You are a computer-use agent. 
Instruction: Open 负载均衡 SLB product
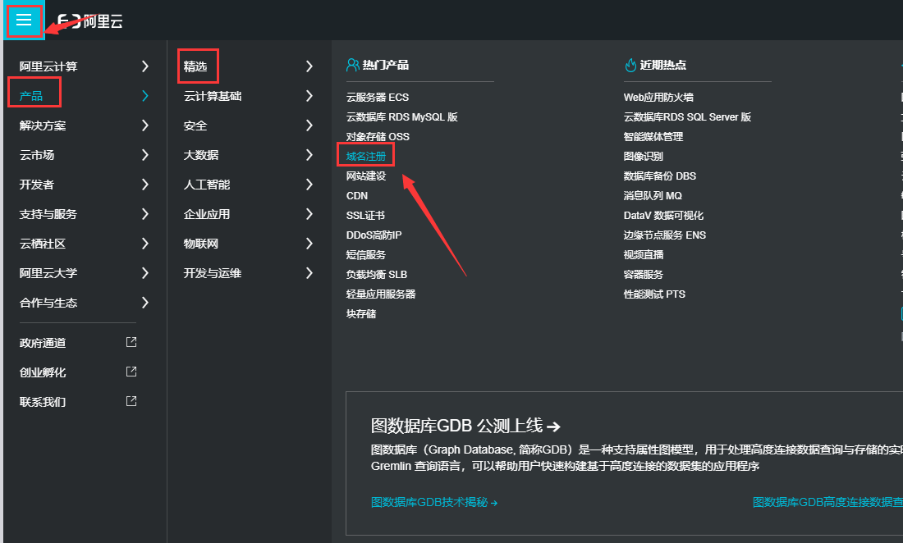pos(377,275)
